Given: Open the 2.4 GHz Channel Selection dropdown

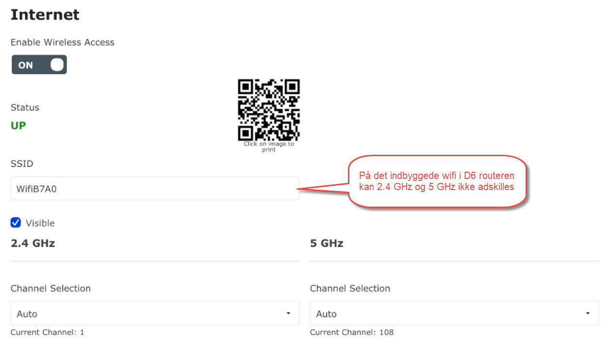Looking at the screenshot, I should (x=155, y=314).
